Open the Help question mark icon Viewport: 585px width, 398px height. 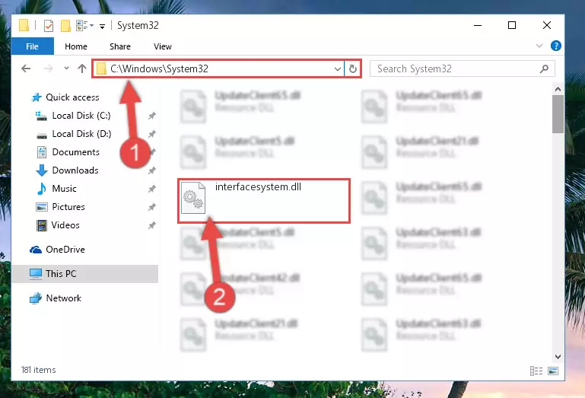pos(555,46)
